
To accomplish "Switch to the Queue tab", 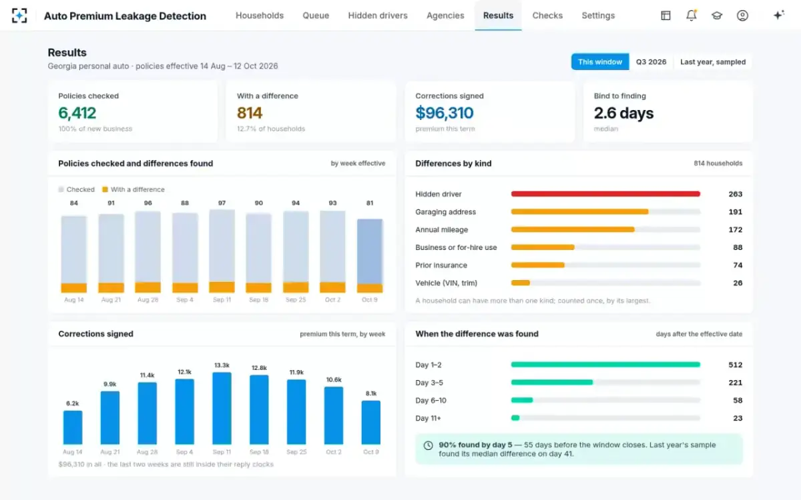I will (x=316, y=15).
